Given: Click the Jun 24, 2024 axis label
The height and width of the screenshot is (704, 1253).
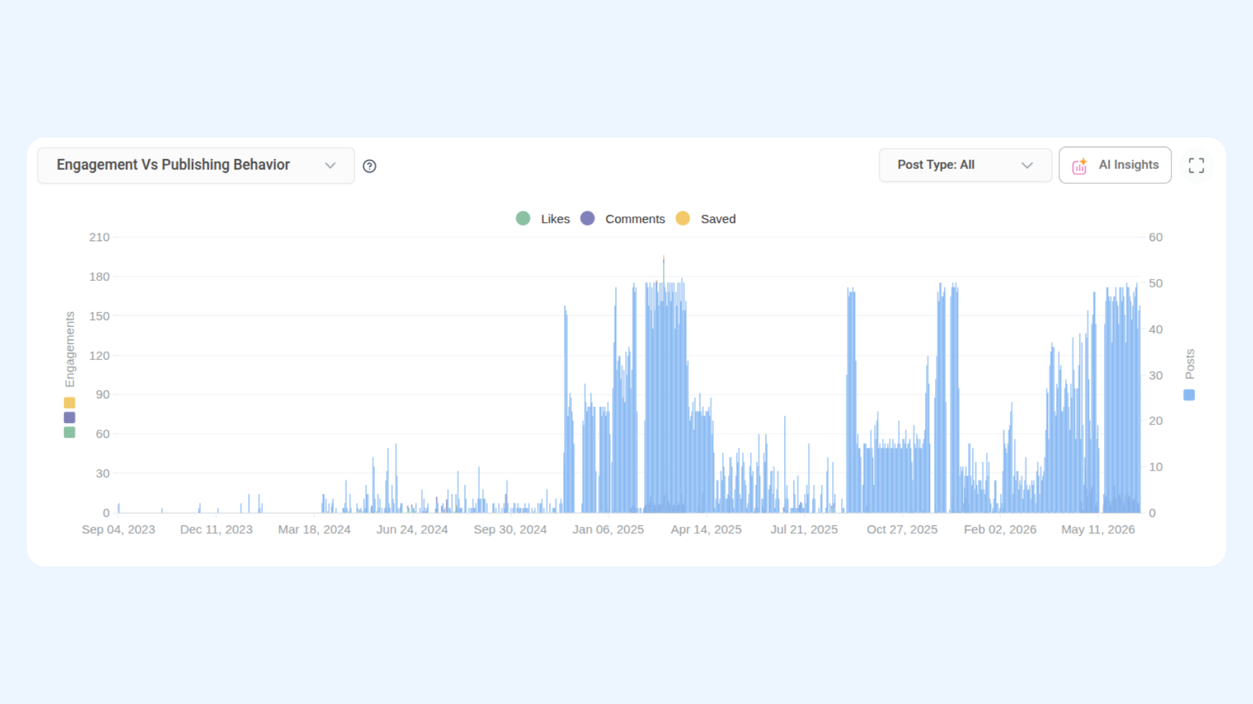Looking at the screenshot, I should 412,530.
